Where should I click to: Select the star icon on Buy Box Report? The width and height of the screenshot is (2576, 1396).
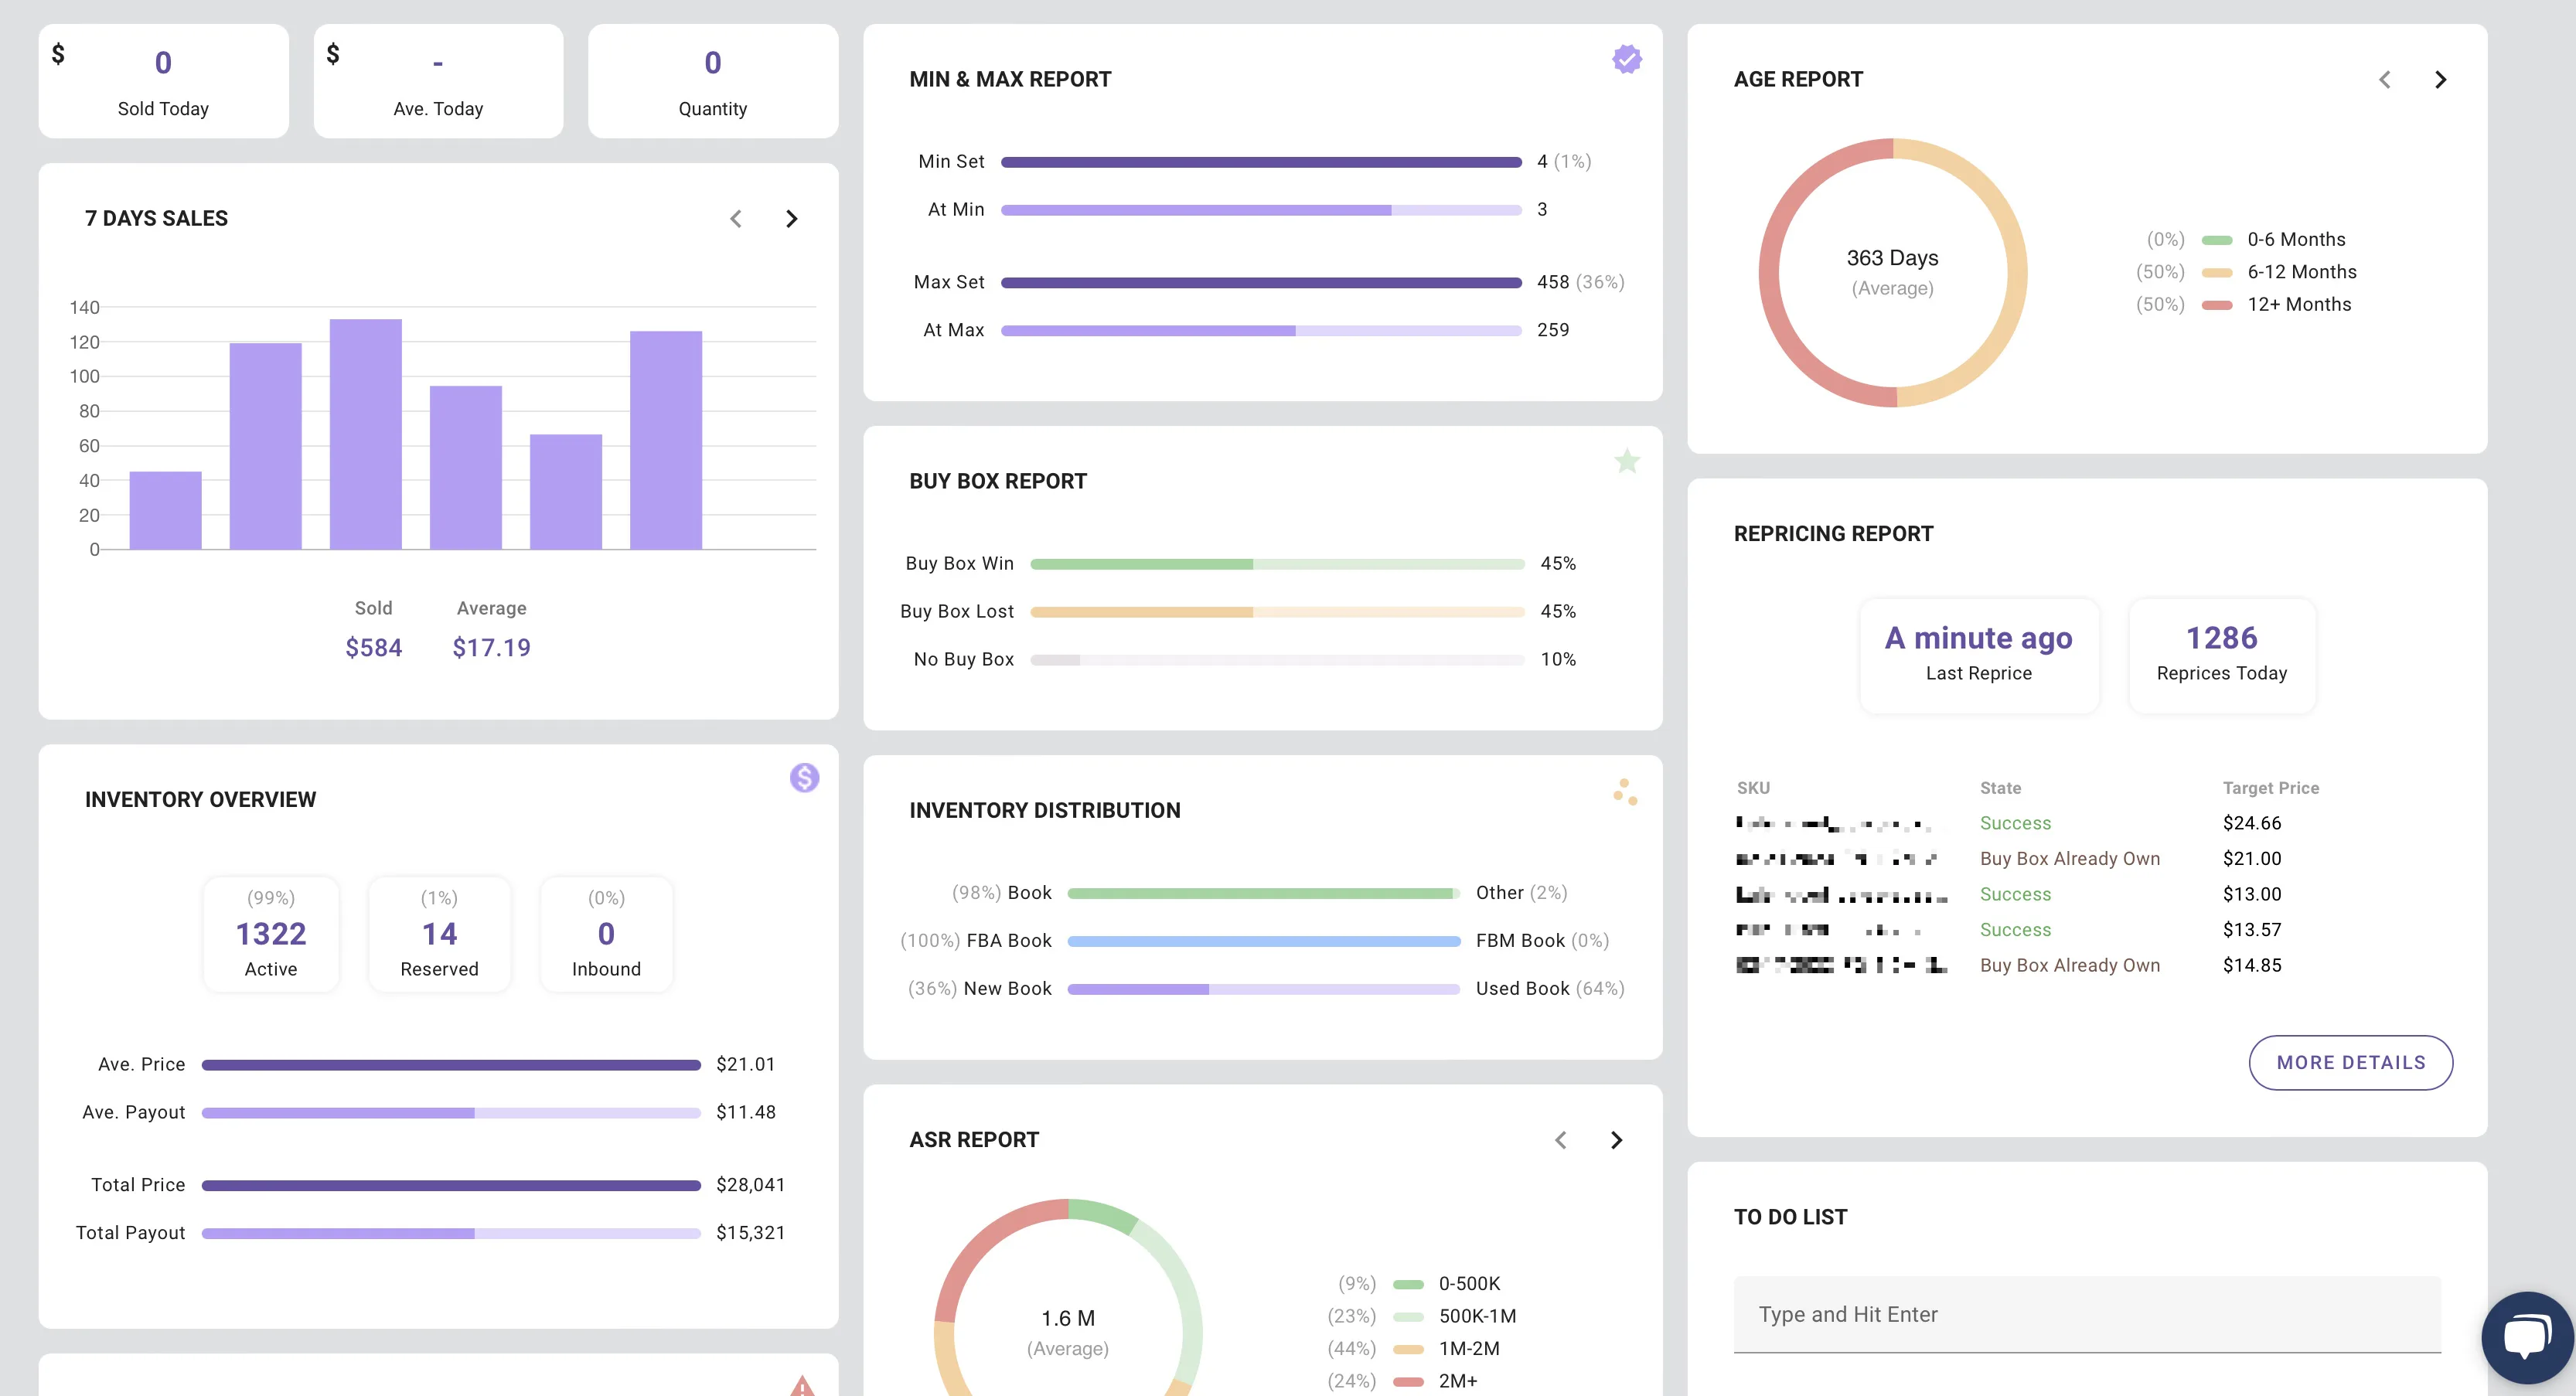(1626, 461)
